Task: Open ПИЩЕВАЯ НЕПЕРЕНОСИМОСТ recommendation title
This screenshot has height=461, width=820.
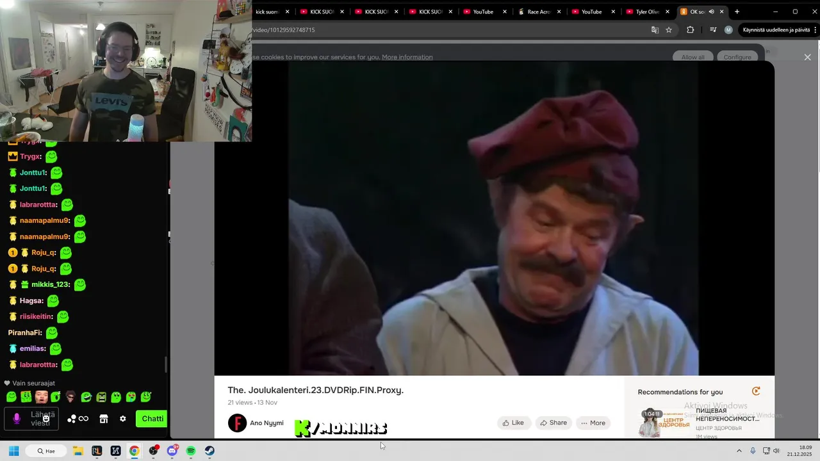Action: pyautogui.click(x=727, y=414)
